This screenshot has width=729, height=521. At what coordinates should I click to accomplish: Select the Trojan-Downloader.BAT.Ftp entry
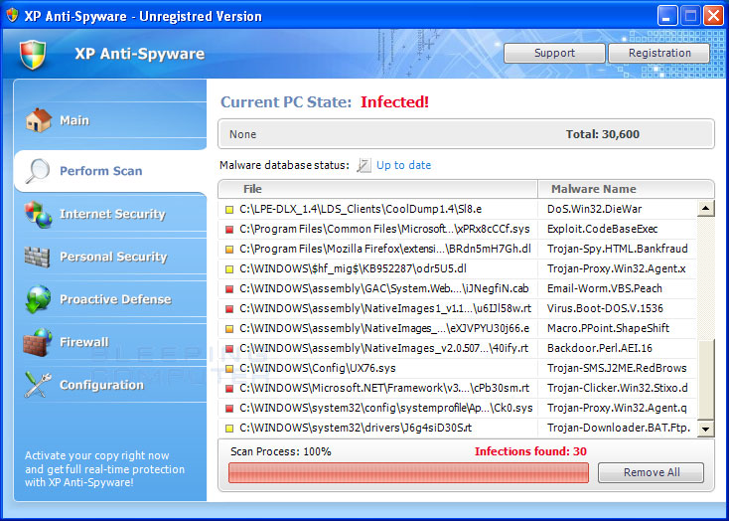[619, 429]
